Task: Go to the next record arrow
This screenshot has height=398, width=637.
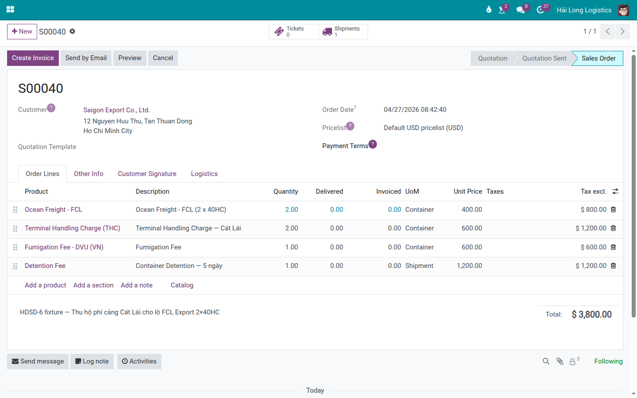Action: click(x=622, y=31)
